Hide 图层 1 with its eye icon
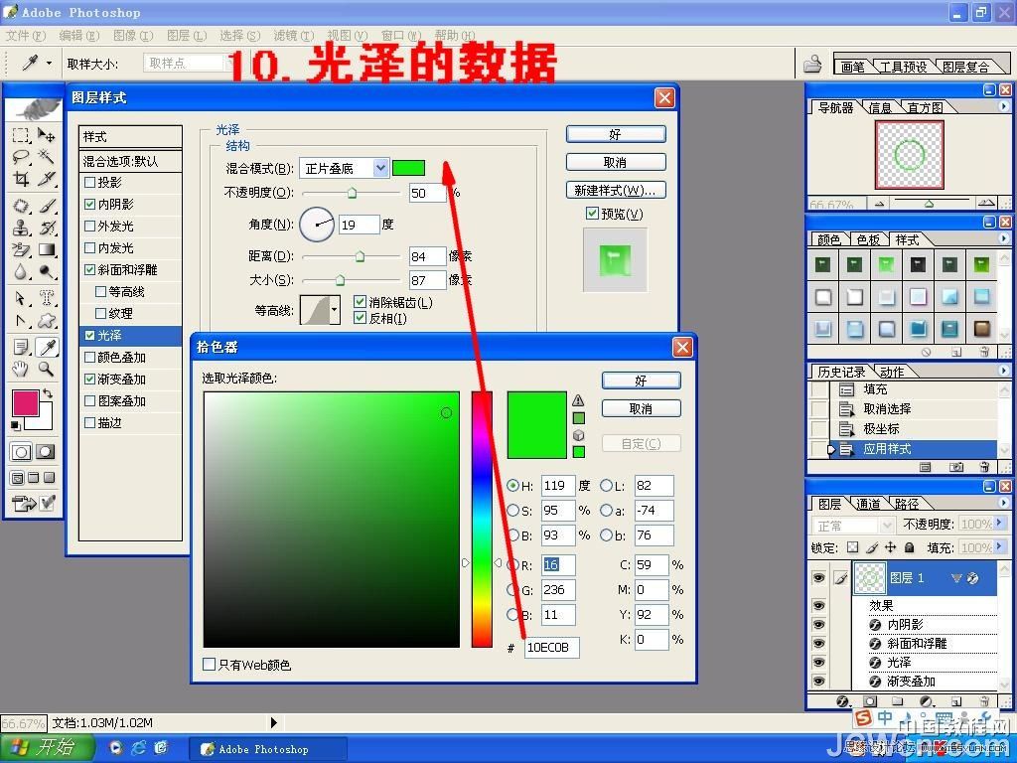 [819, 577]
